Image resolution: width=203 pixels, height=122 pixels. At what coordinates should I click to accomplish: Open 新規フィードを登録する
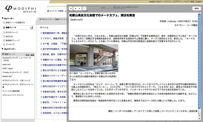click(x=15, y=23)
